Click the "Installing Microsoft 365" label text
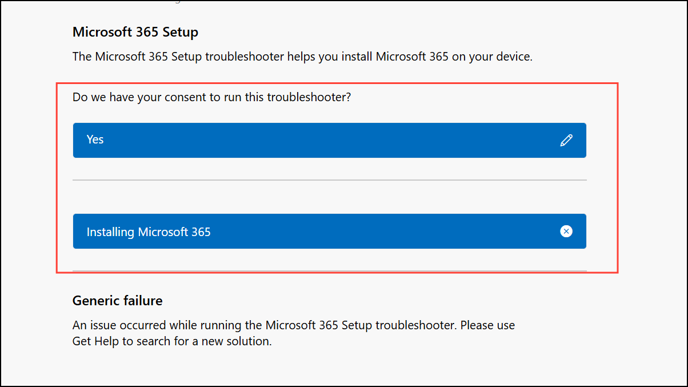This screenshot has width=688, height=387. [x=149, y=232]
